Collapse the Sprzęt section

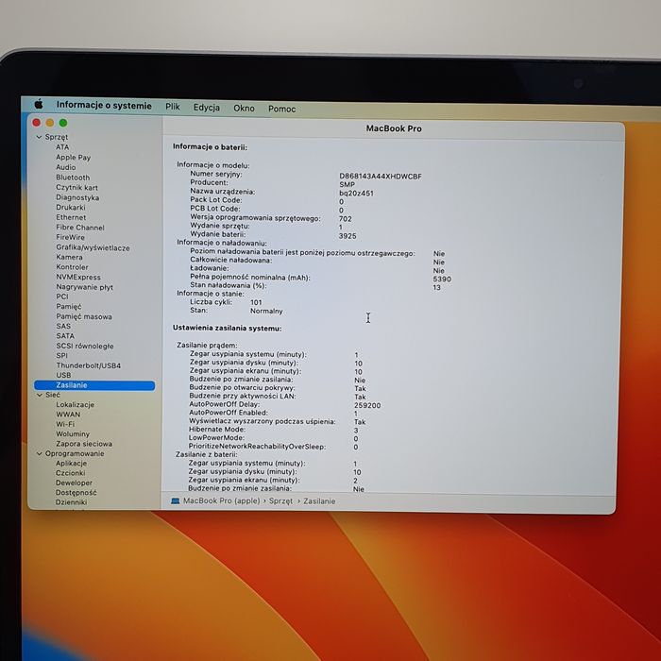point(40,137)
